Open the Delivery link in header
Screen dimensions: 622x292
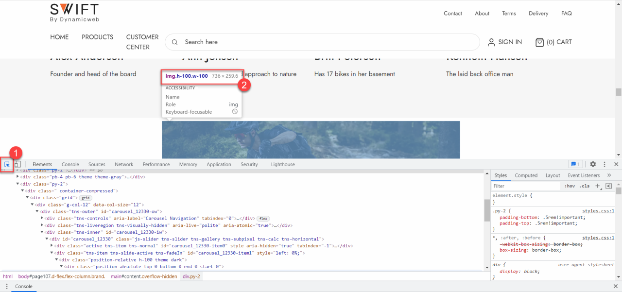pos(538,14)
